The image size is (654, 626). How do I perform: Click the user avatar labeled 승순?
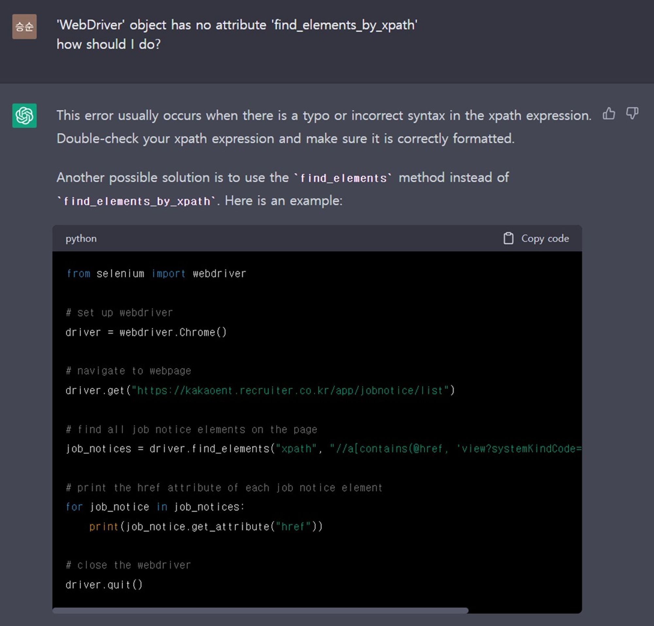[x=24, y=27]
